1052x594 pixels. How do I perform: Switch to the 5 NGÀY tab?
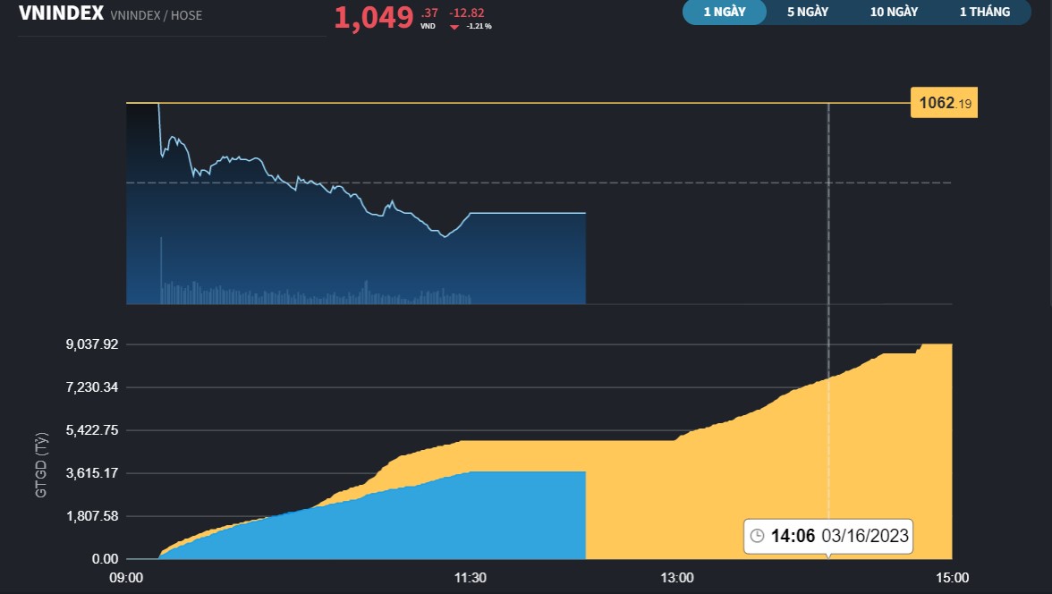pos(807,13)
